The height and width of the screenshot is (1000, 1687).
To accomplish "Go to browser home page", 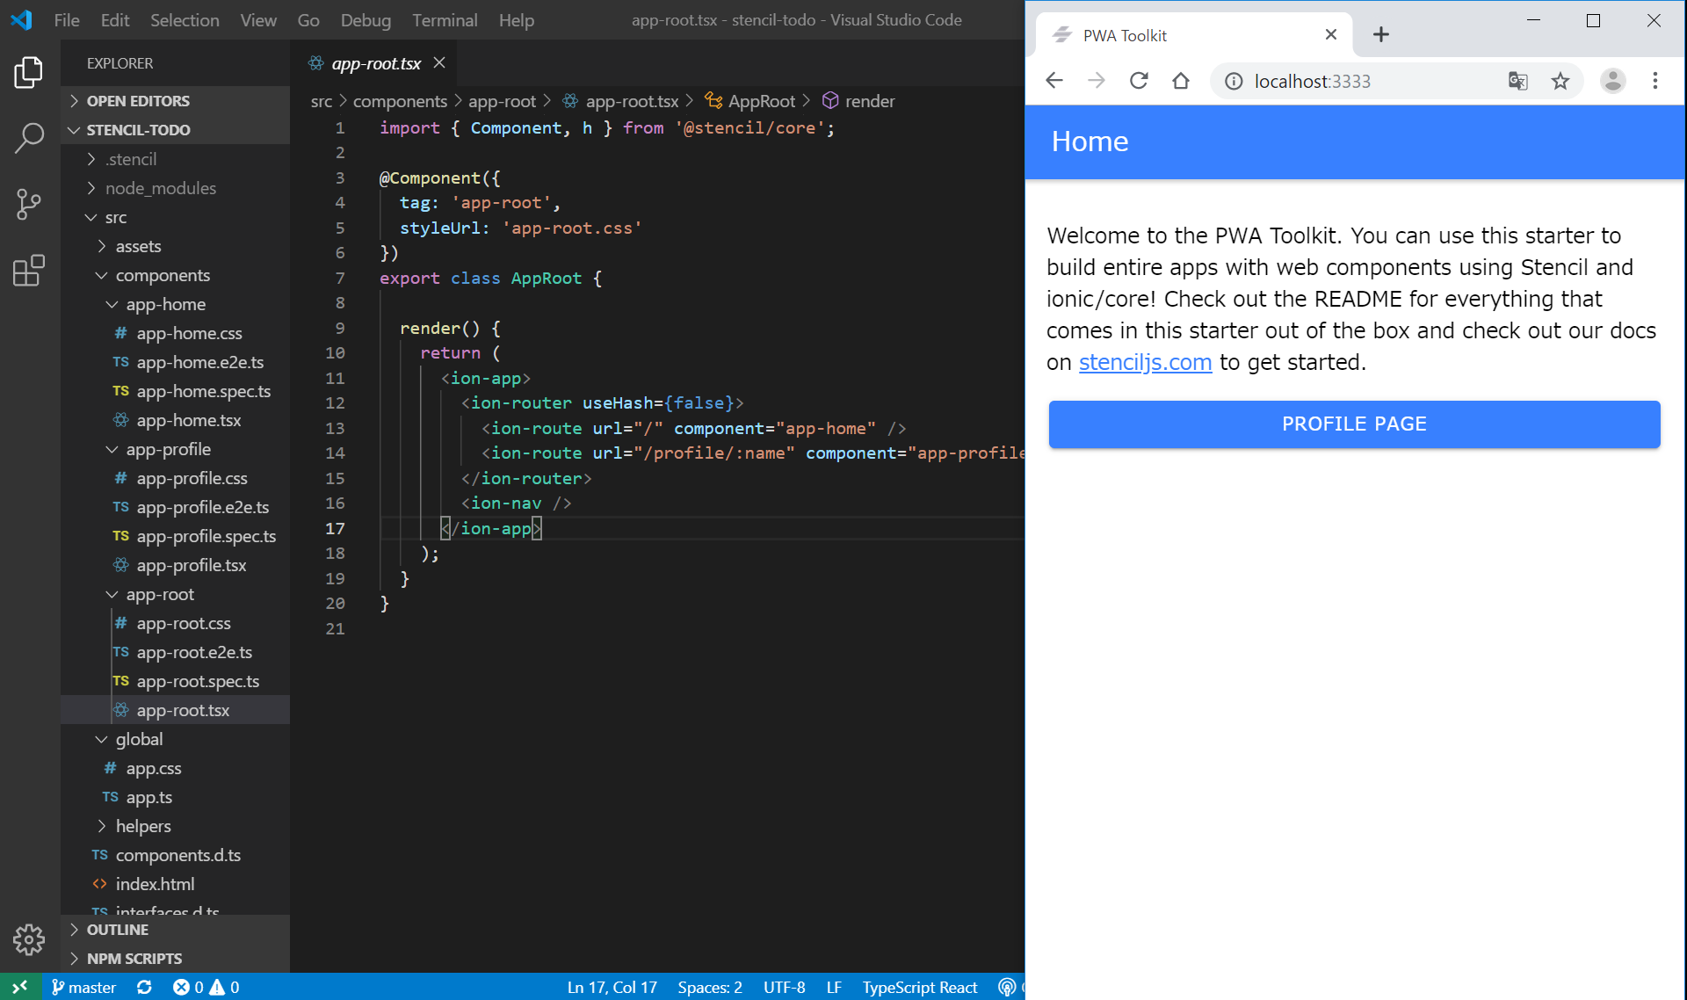I will 1181,81.
